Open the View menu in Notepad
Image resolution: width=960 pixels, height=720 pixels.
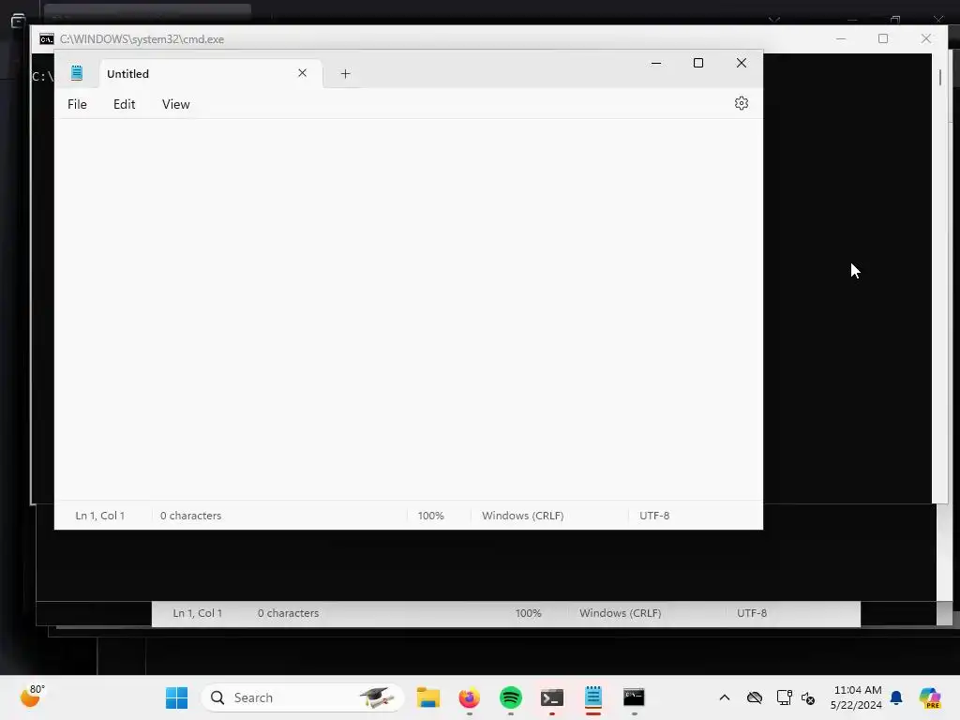click(x=175, y=104)
